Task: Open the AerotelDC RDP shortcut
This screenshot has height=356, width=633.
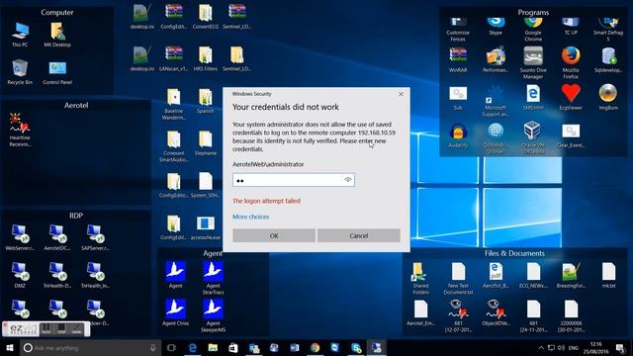Action: [x=57, y=237]
